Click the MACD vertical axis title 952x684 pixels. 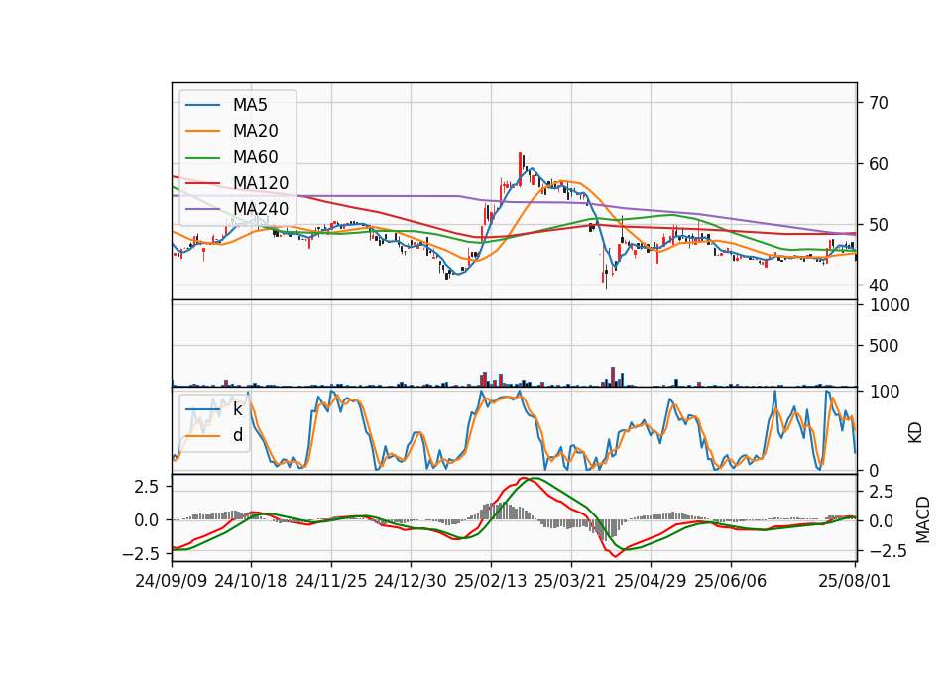(x=923, y=519)
